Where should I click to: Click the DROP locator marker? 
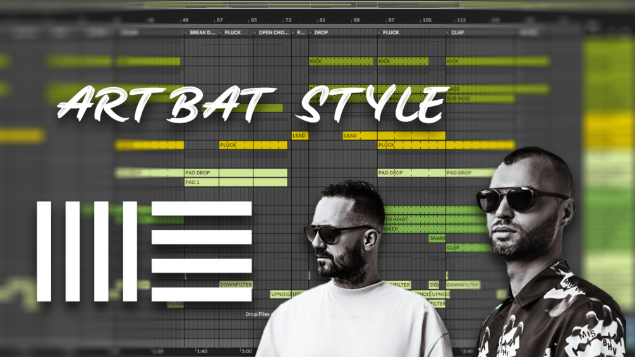pyautogui.click(x=318, y=32)
